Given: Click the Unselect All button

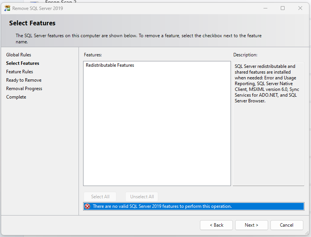Looking at the screenshot, I should [x=142, y=197].
